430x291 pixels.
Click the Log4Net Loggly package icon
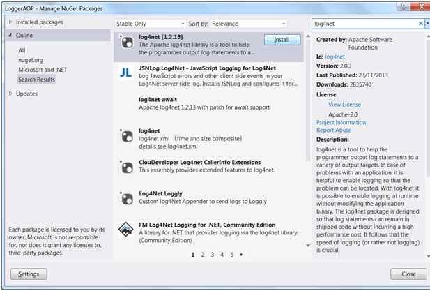[x=127, y=198]
